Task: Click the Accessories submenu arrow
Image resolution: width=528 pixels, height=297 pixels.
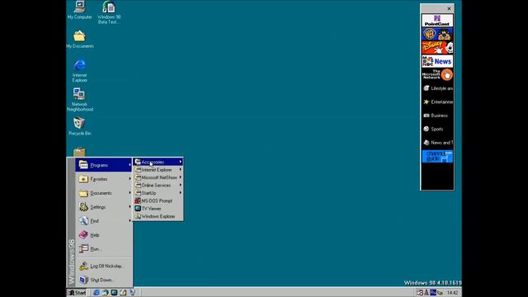Action: (181, 162)
